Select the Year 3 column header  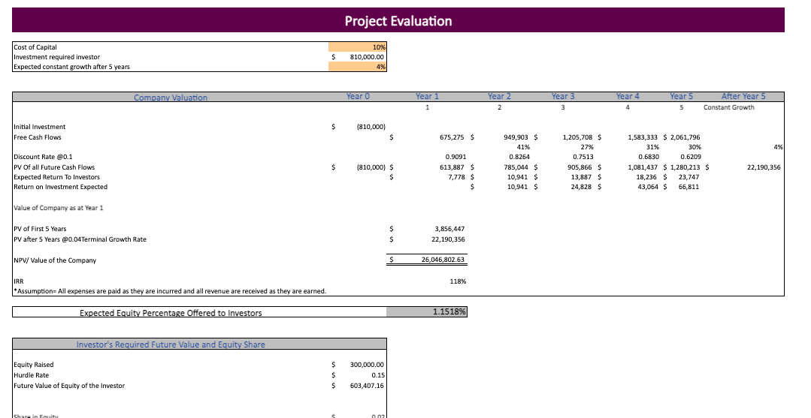click(563, 97)
